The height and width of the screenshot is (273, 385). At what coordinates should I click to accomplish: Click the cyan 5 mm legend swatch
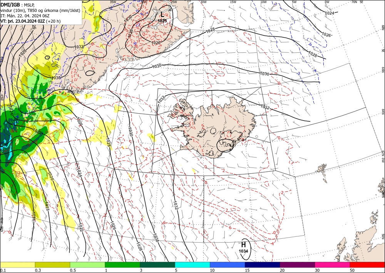pos(192,265)
